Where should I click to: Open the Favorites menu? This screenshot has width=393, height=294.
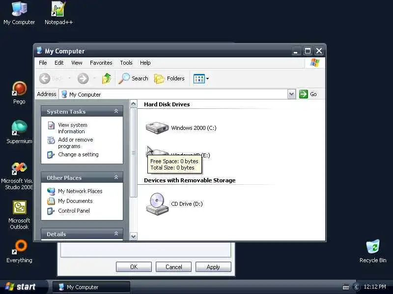point(101,63)
